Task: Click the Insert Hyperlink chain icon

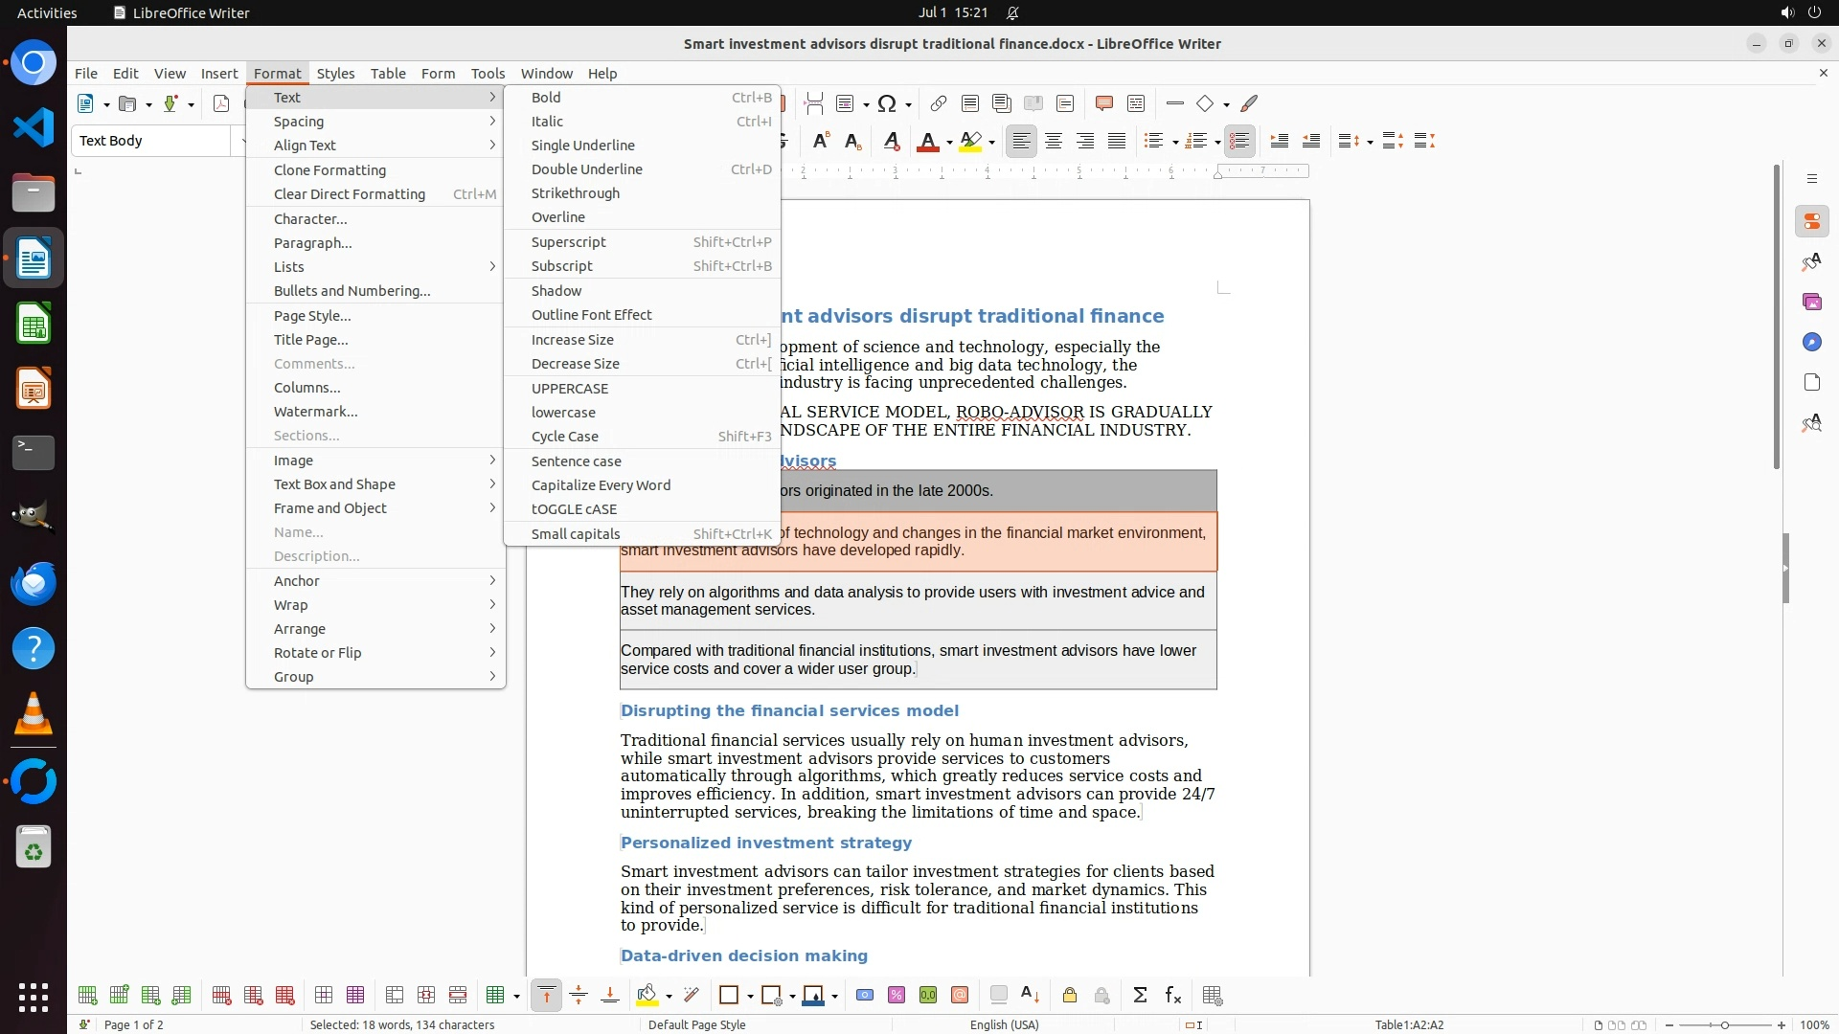Action: 939,103
